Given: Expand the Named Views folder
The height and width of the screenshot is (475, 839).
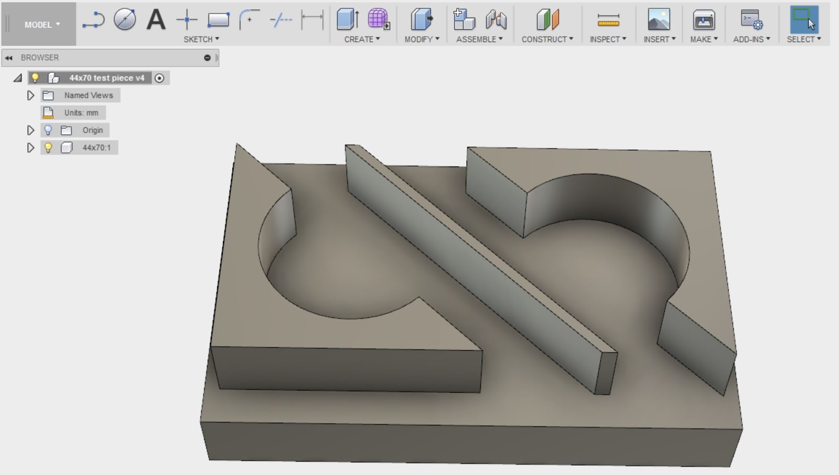Looking at the screenshot, I should [x=30, y=95].
